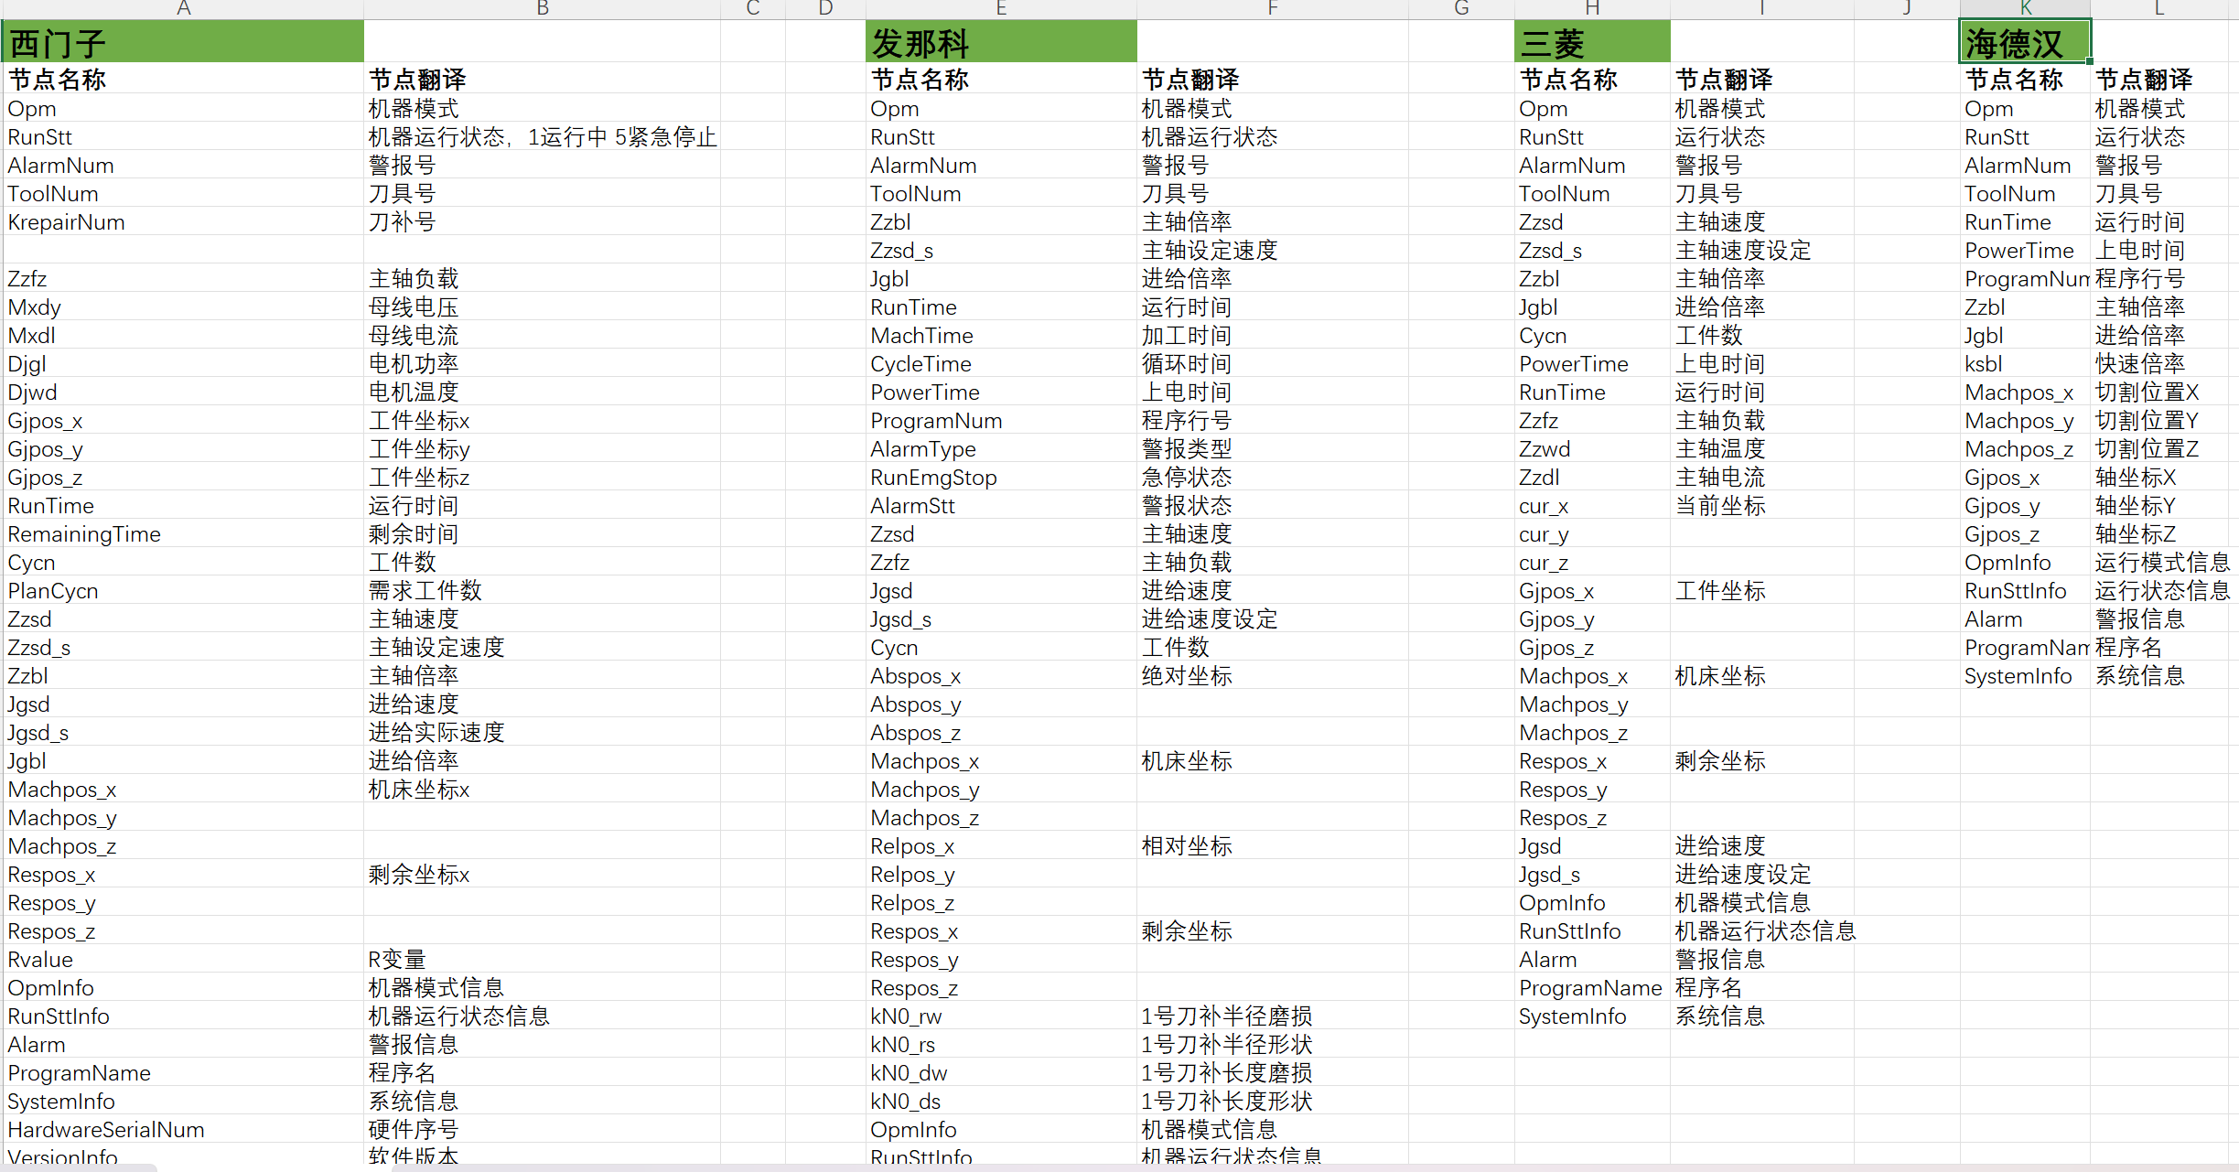
Task: Click the CycleTime cell
Action: pos(920,364)
